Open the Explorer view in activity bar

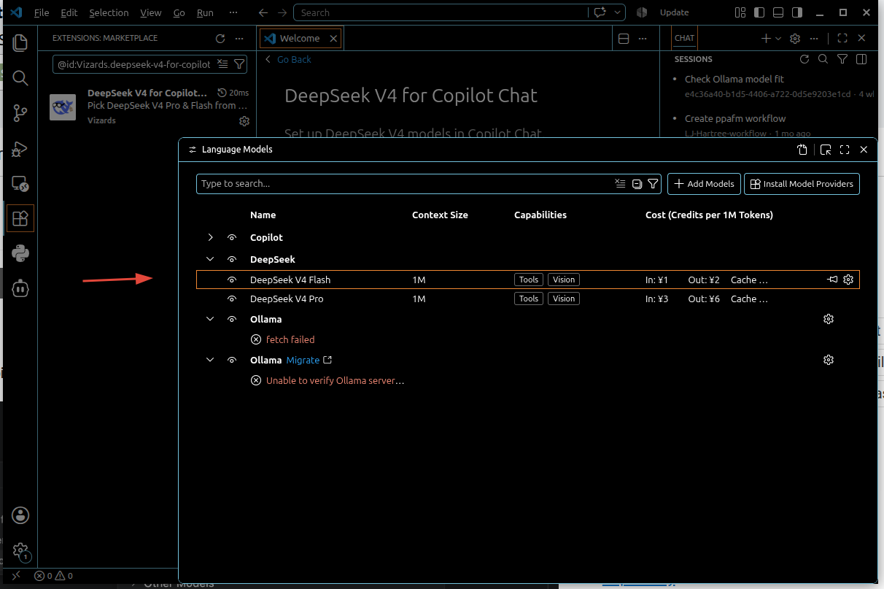coord(20,42)
